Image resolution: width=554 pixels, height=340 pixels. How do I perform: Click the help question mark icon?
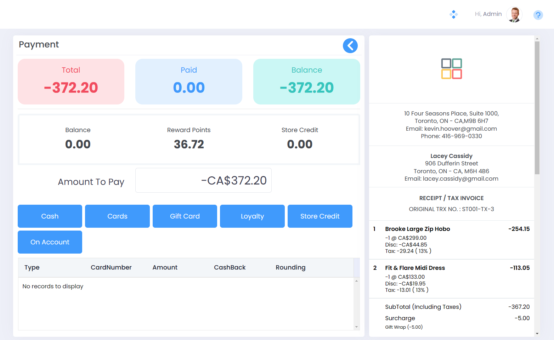(x=538, y=15)
